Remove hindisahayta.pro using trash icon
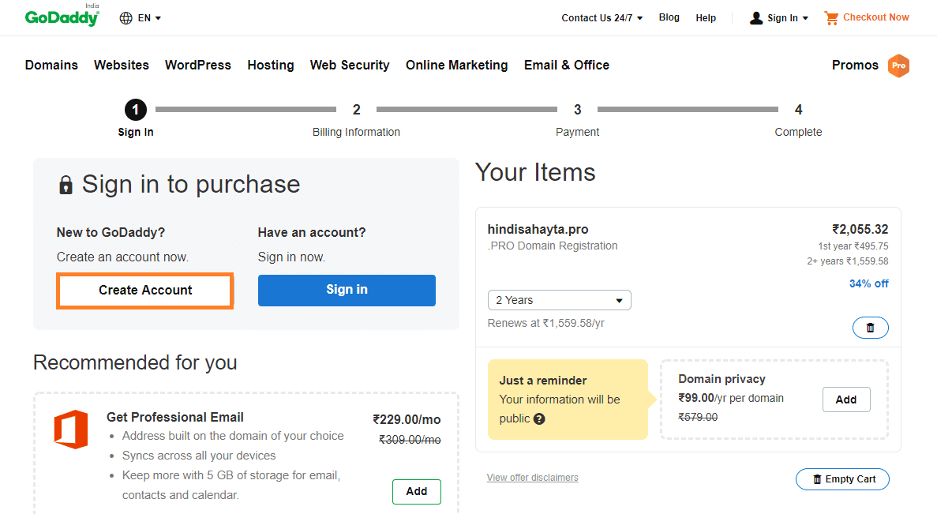This screenshot has height=514, width=937. click(870, 328)
